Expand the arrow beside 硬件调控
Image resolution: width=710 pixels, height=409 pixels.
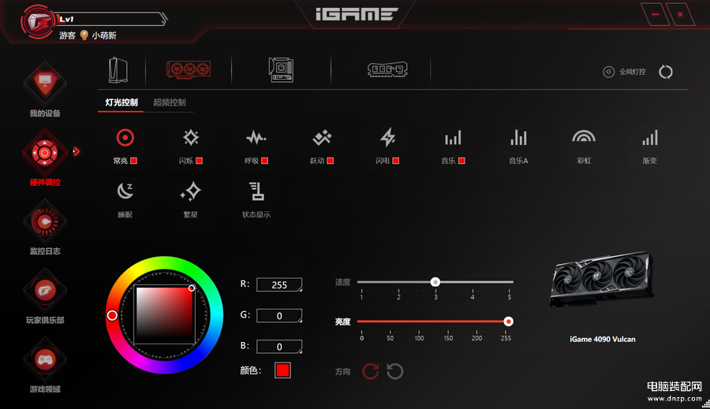coord(76,151)
